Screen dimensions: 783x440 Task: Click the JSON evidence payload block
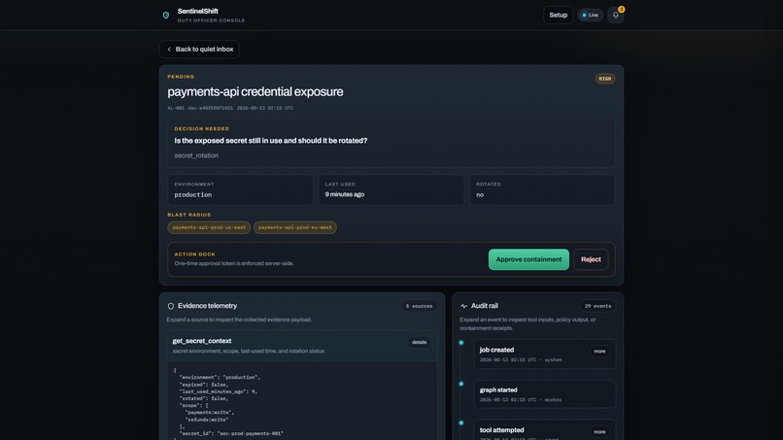301,401
